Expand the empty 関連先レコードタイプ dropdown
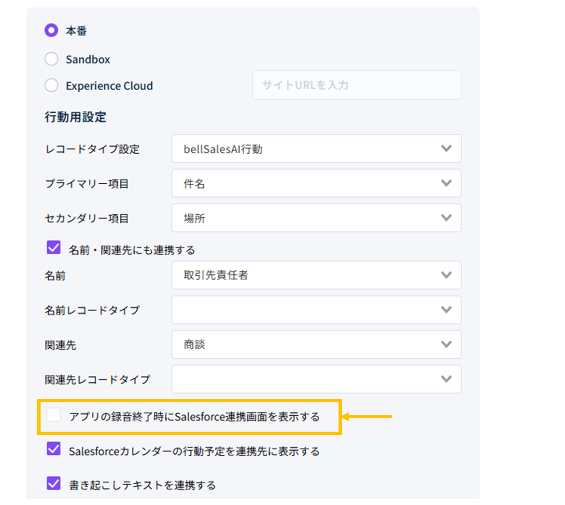 316,379
